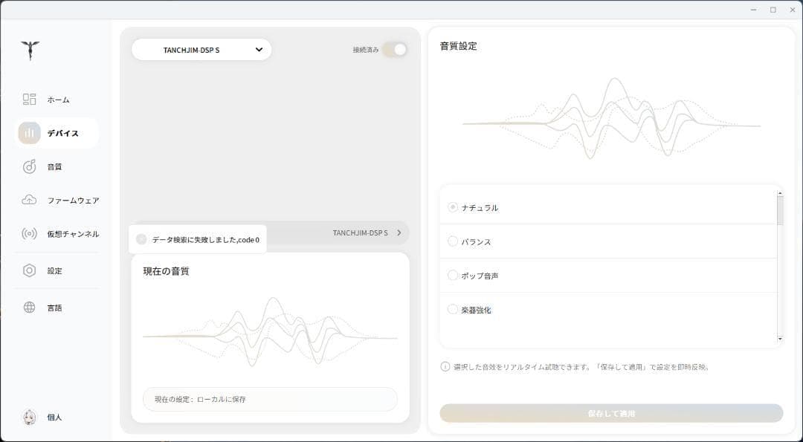The image size is (803, 442).
Task: Select the Device (デバイス) equalizer icon
Action: [x=30, y=133]
